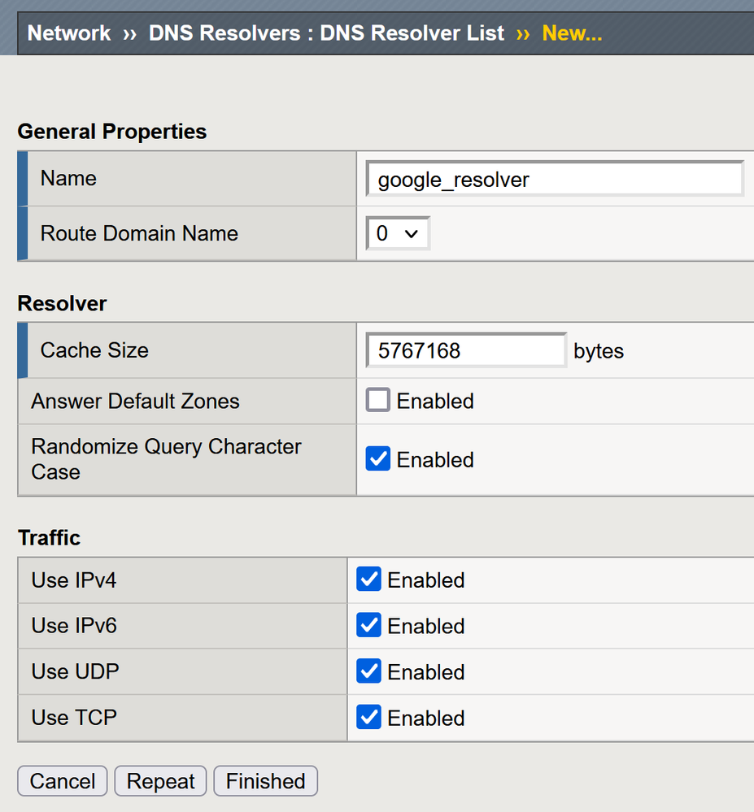Screen dimensions: 754x812
Task: Click the Route Domain Name label
Action: pyautogui.click(x=139, y=233)
